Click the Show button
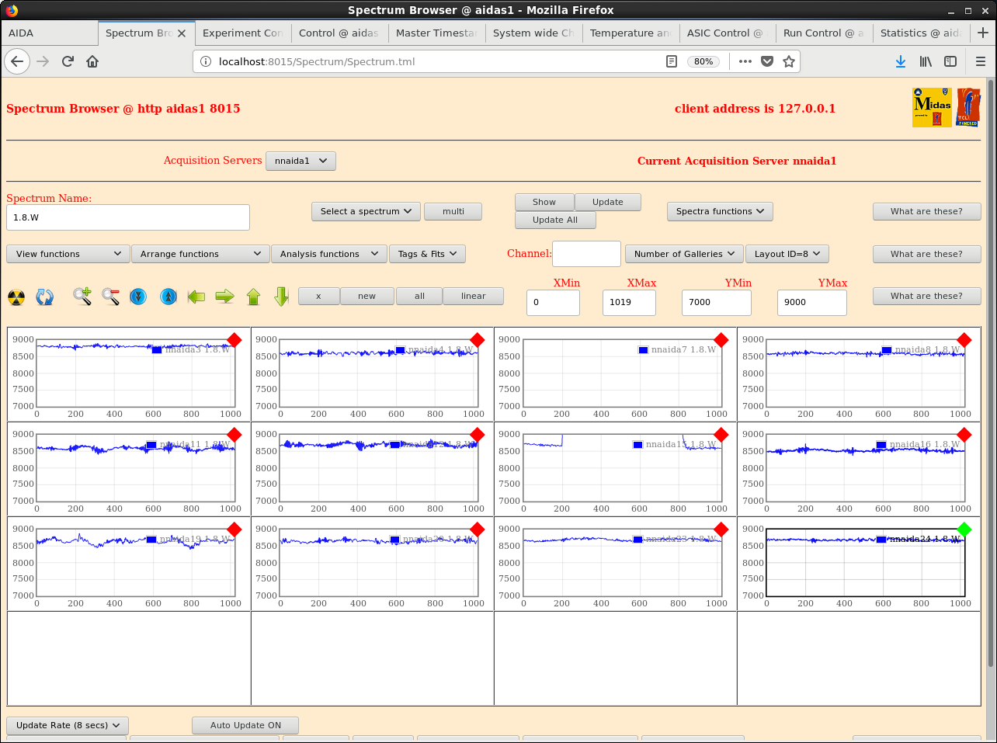Viewport: 997px width, 743px height. tap(544, 202)
